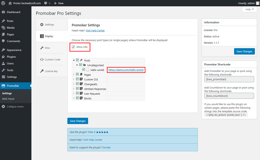Click the Rate it link

(92, 132)
